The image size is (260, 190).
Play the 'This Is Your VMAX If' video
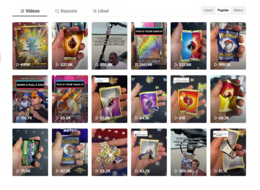click(x=70, y=99)
